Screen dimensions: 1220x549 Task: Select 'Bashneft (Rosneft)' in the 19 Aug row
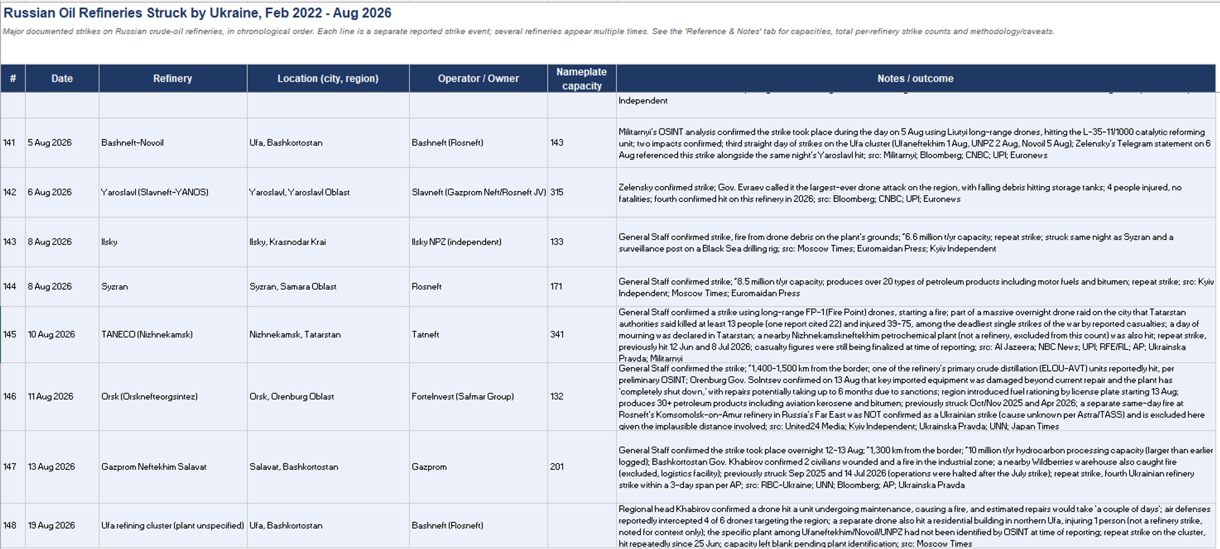(x=478, y=526)
